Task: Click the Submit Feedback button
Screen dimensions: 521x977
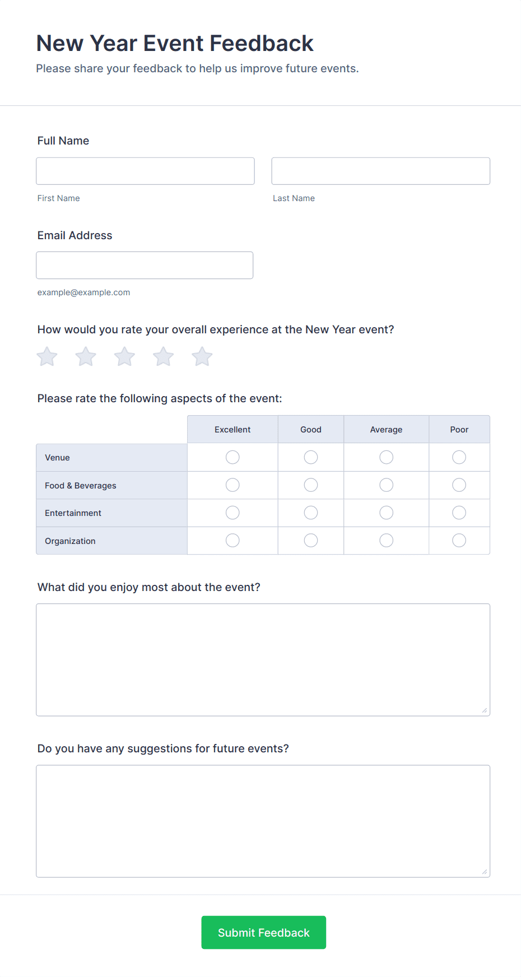Action: click(x=263, y=932)
